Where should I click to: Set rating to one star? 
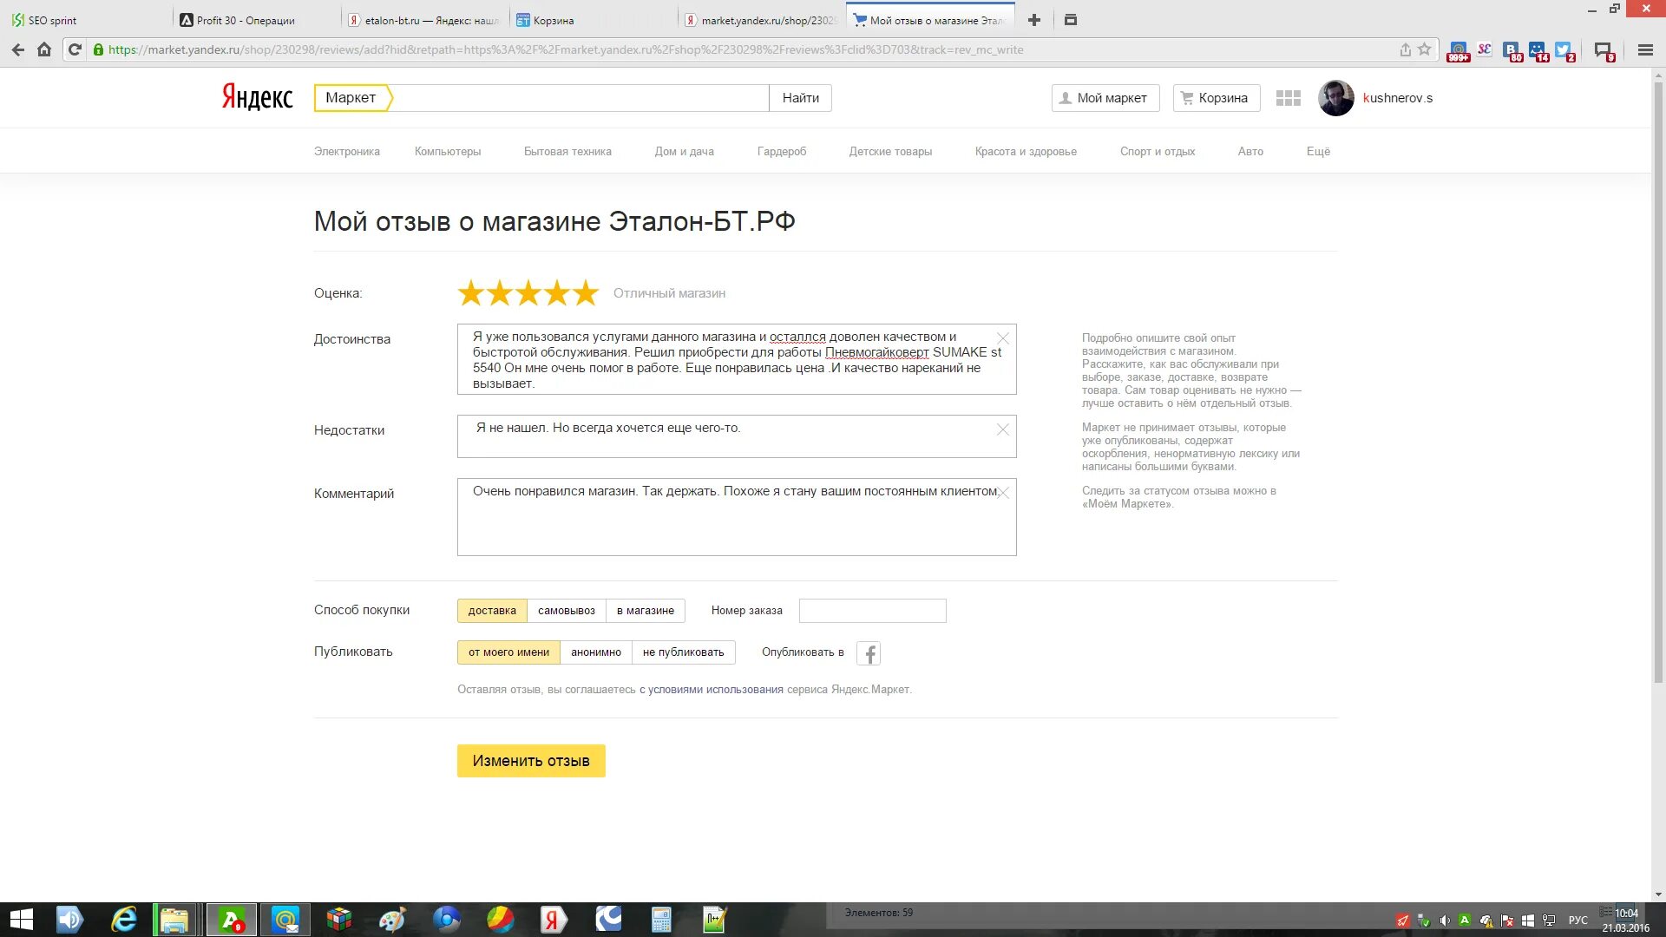pos(470,293)
